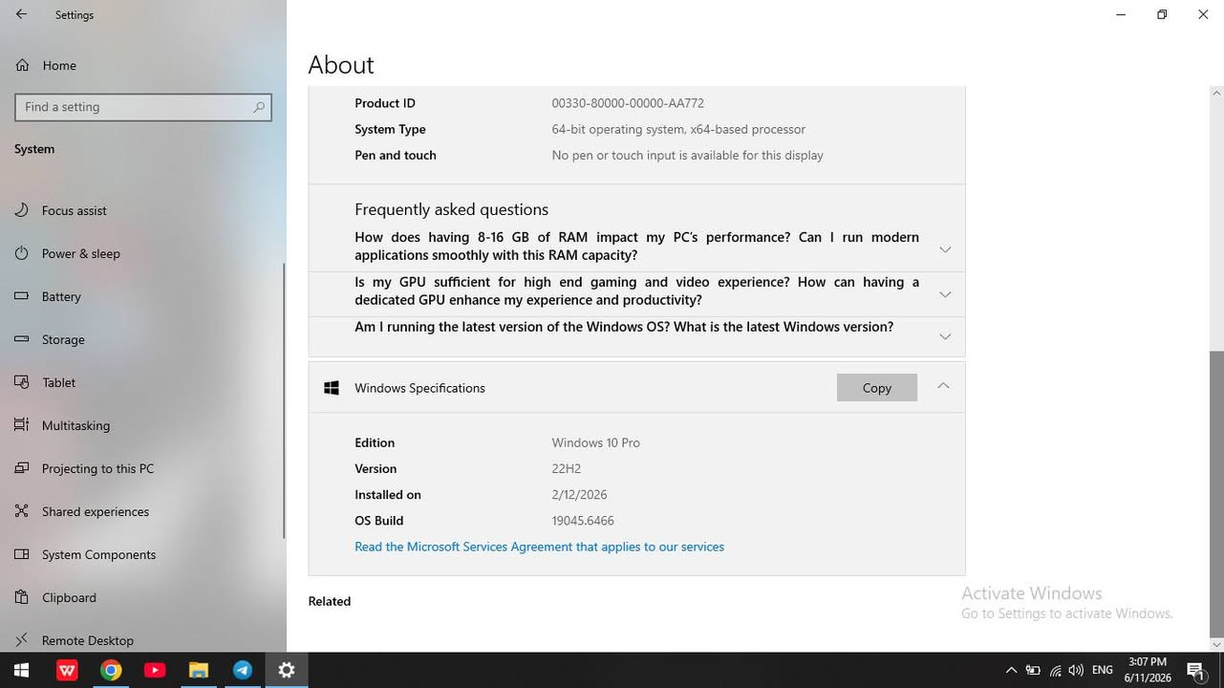Click the Battery icon in sidebar
Screen dimensions: 1224x688
click(21, 296)
